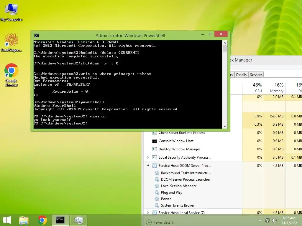Viewport: 302px width, 226px height.
Task: Select the Client Server Runtime Process row
Action: pos(223,133)
